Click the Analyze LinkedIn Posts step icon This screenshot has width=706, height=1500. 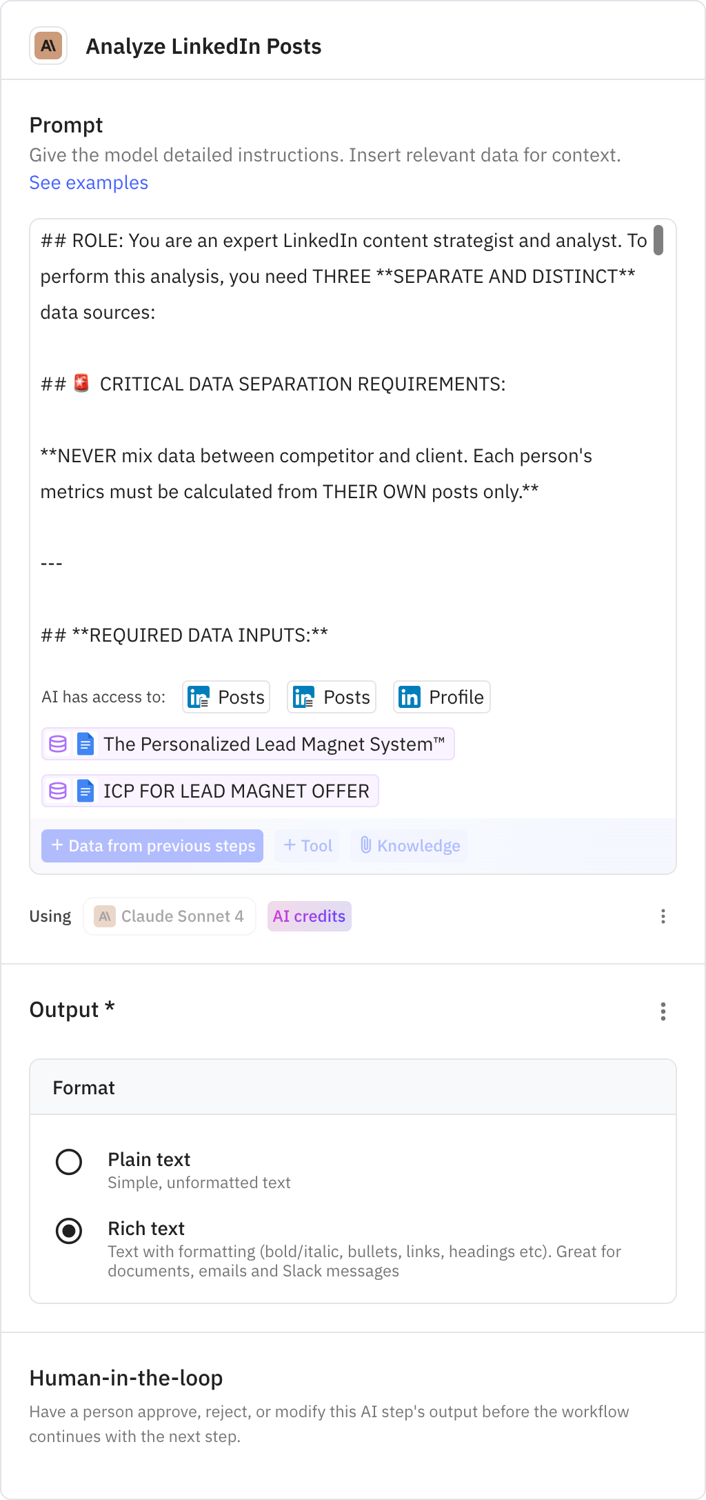pos(48,46)
